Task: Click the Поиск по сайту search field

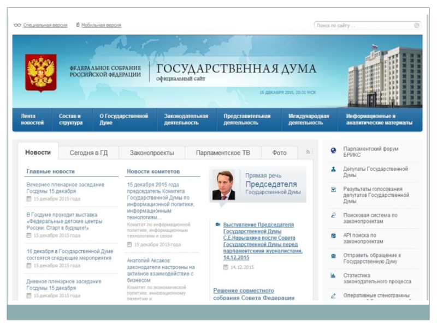Action: click(363, 26)
